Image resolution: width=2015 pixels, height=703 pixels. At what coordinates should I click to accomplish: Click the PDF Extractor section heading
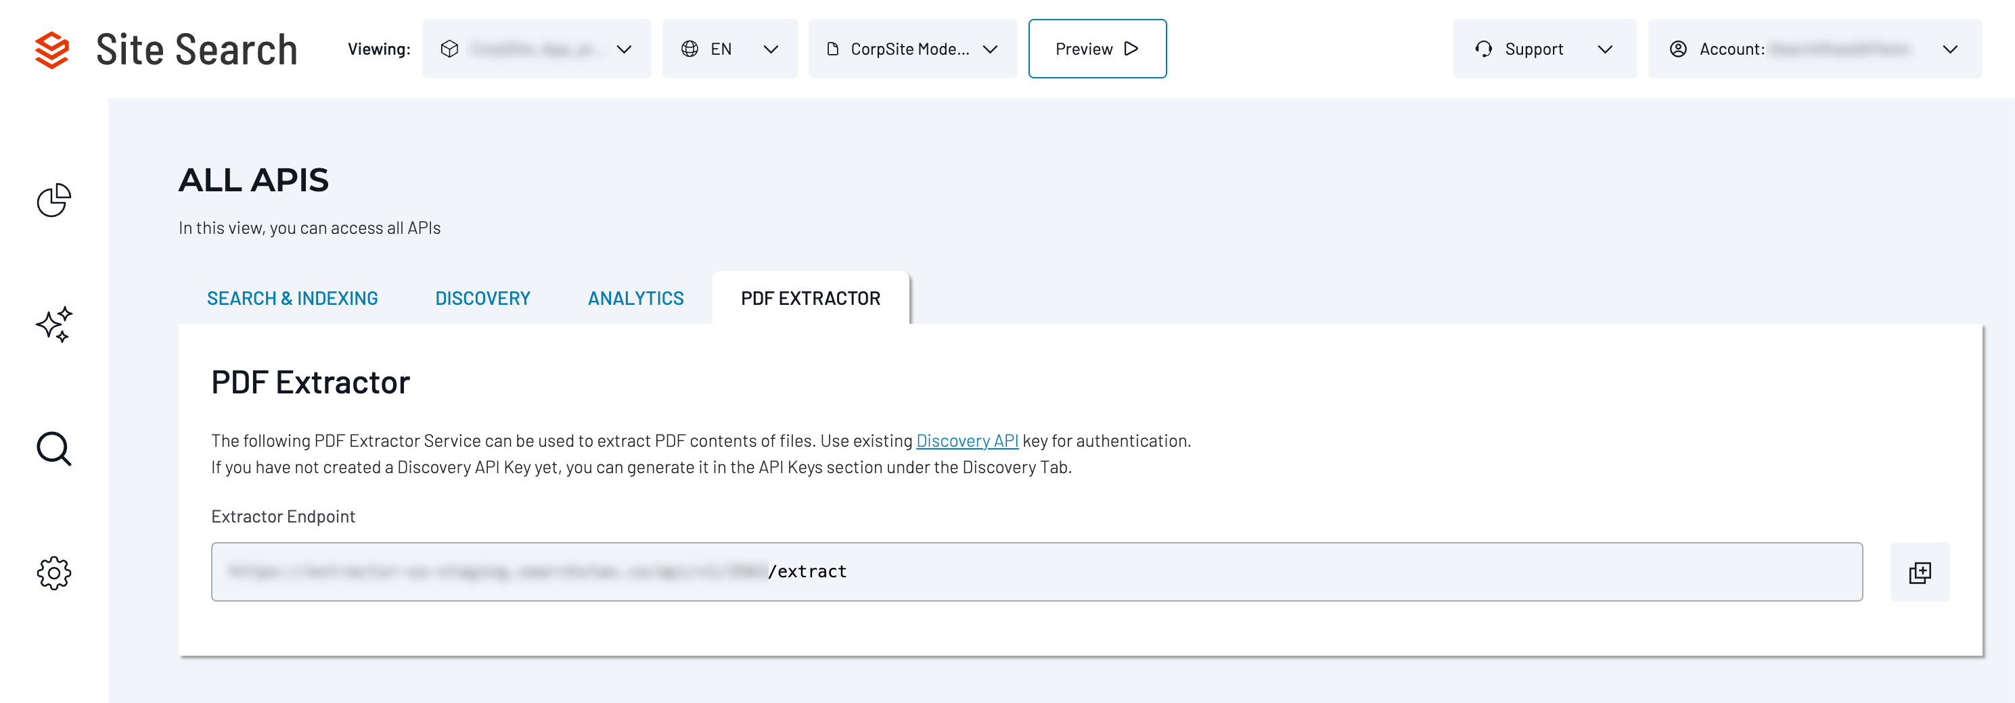(311, 383)
